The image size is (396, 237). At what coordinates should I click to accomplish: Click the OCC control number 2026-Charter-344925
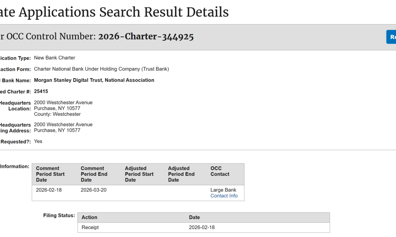pos(146,37)
